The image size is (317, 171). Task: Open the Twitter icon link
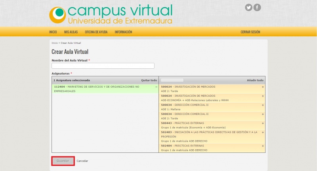(x=248, y=8)
